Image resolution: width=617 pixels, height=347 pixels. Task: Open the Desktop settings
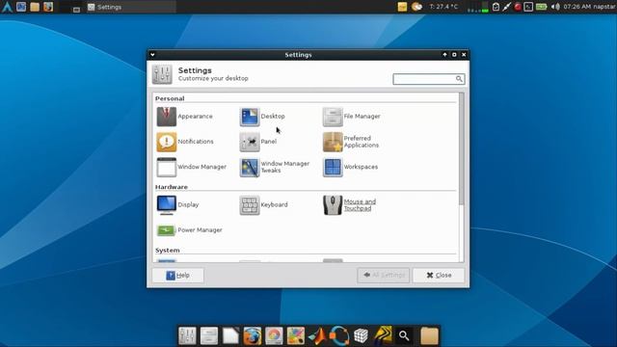tap(262, 117)
